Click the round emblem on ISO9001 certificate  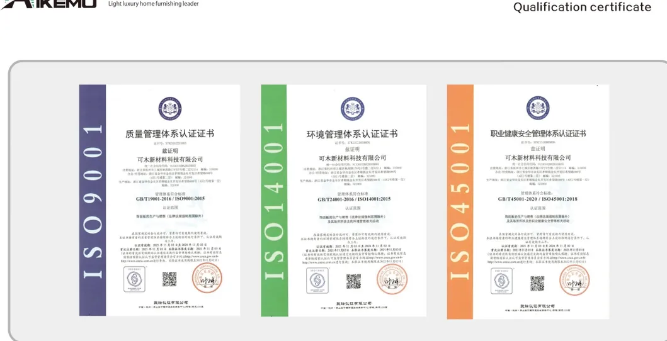click(x=169, y=109)
